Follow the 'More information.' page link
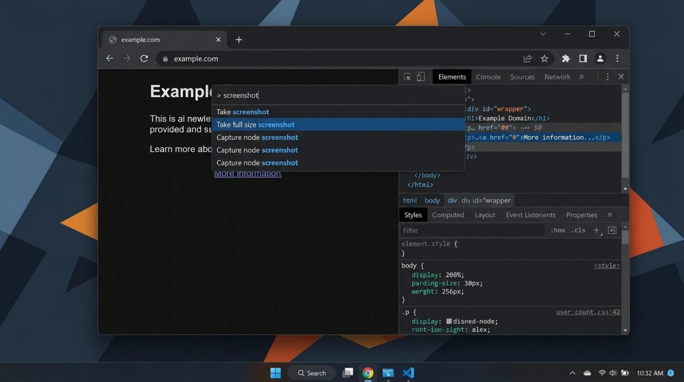684x382 pixels. (248, 173)
